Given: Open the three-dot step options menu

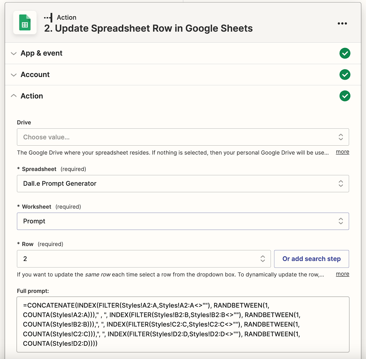Looking at the screenshot, I should [342, 24].
